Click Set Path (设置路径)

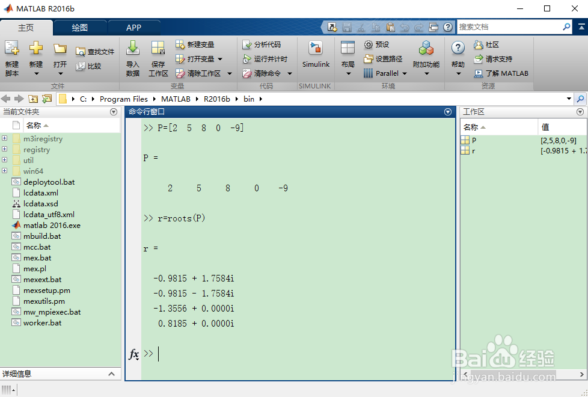click(383, 59)
